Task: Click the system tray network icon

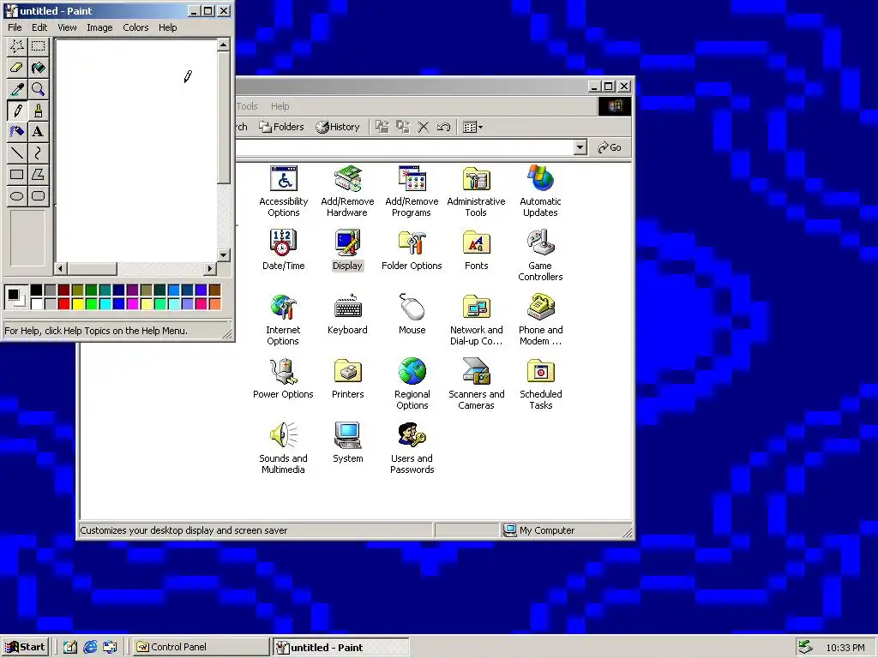Action: 805,648
